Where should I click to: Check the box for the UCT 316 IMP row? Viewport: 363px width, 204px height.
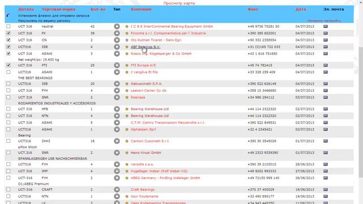click(x=9, y=171)
